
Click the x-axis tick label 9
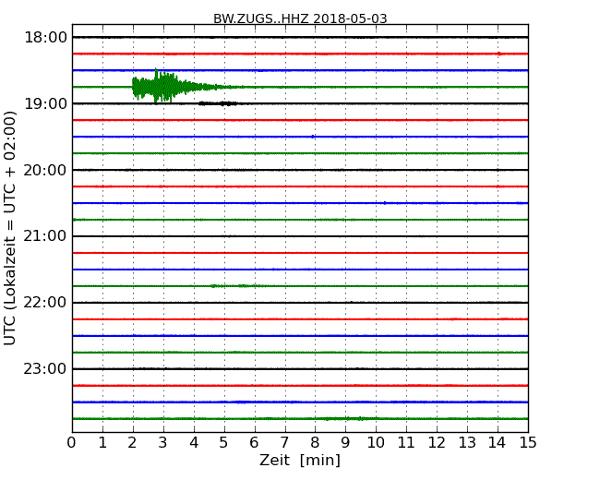click(345, 442)
